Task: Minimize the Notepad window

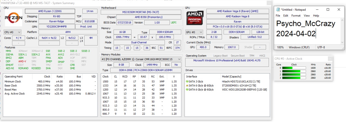Action: pyautogui.click(x=317, y=9)
